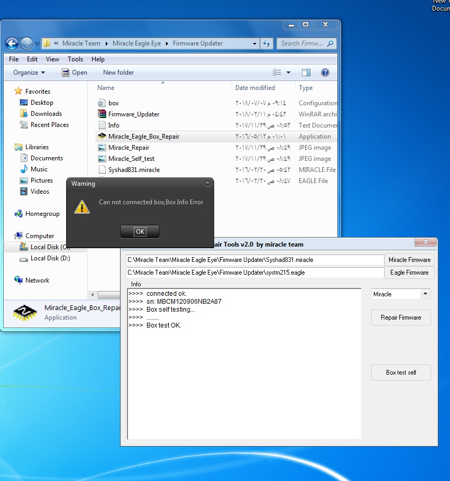Select the Miracle_Eagle_Box_Repair application icon

(102, 136)
